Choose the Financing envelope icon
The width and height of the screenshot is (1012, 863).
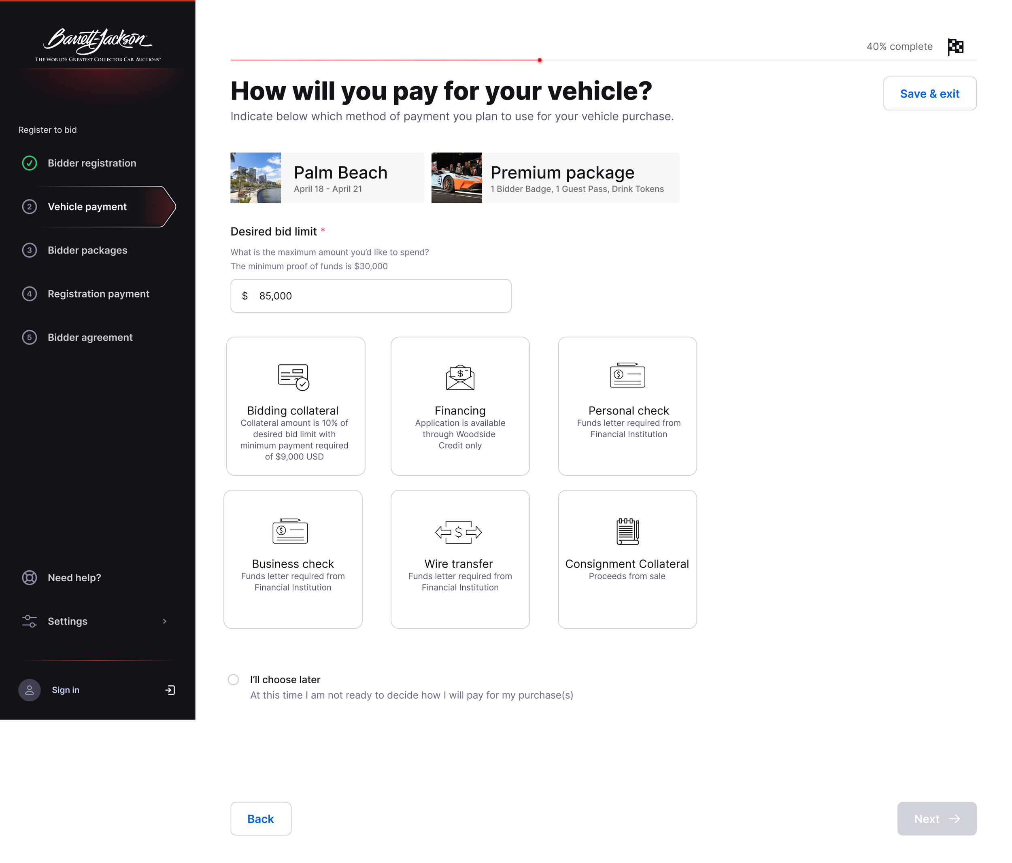pyautogui.click(x=460, y=377)
